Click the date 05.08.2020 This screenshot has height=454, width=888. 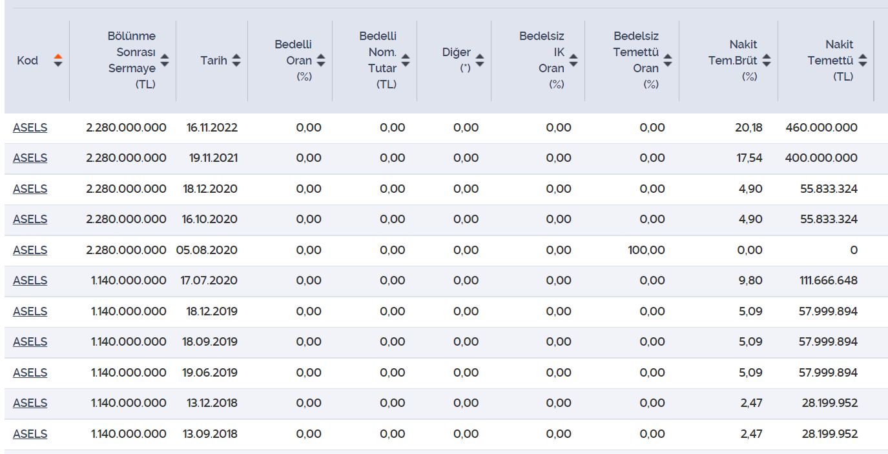pos(207,250)
